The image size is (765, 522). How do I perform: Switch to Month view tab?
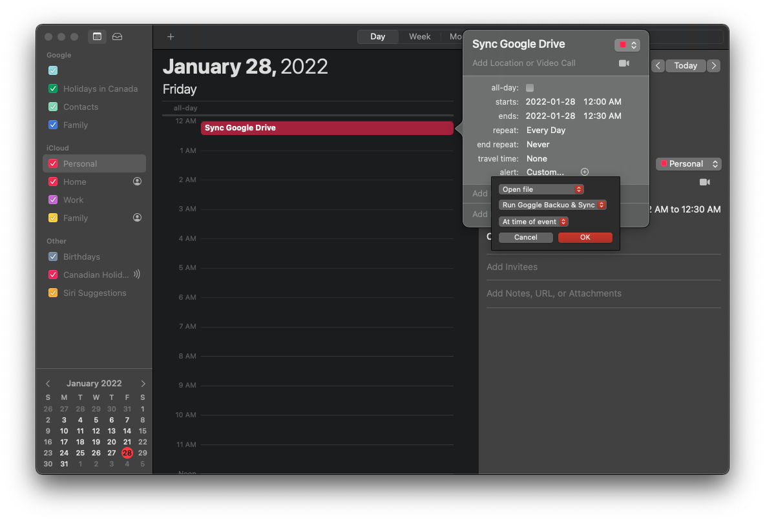point(456,37)
